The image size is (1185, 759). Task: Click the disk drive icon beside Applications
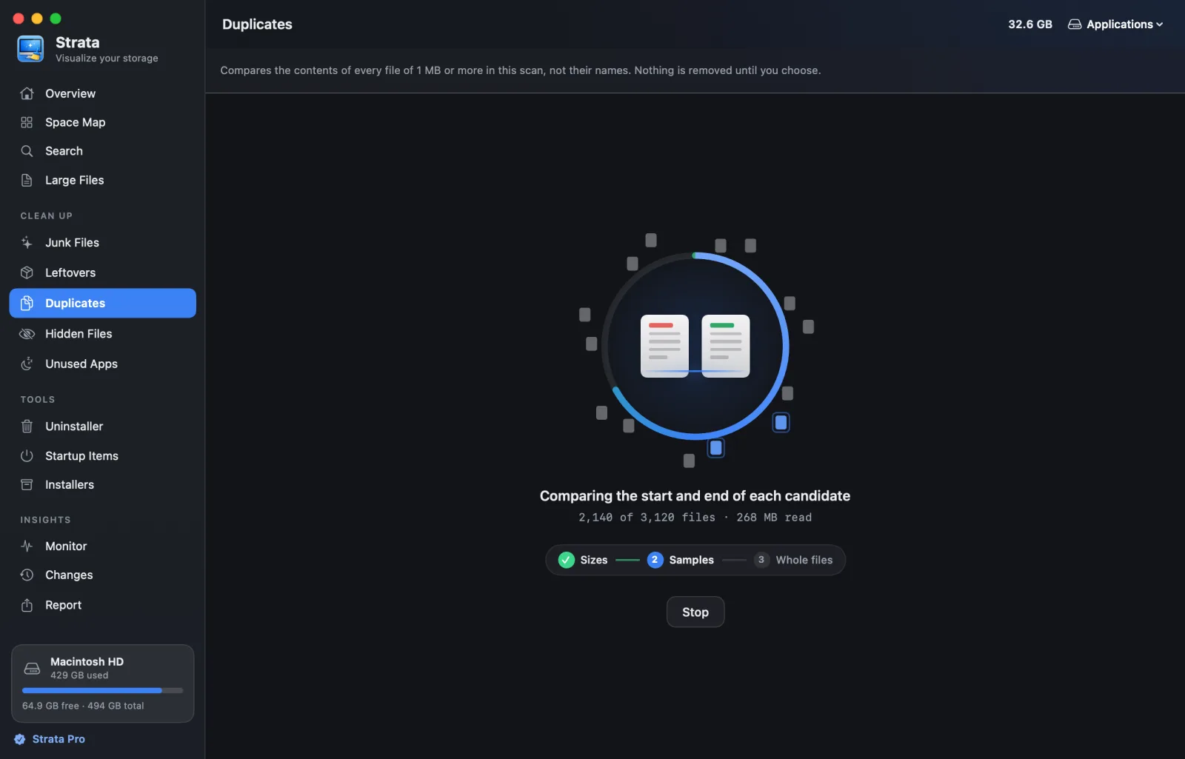coord(1075,24)
